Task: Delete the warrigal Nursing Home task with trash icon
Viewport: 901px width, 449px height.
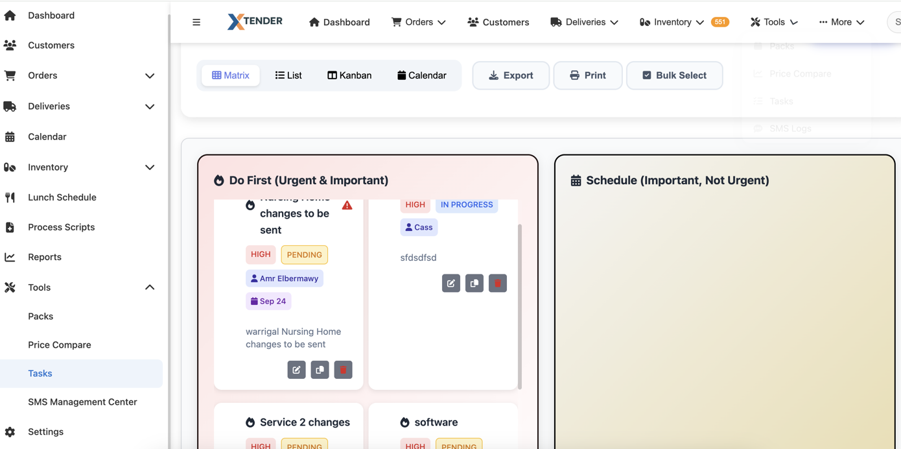Action: [x=343, y=369]
